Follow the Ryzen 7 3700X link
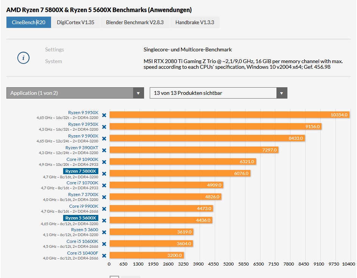 (x=83, y=195)
